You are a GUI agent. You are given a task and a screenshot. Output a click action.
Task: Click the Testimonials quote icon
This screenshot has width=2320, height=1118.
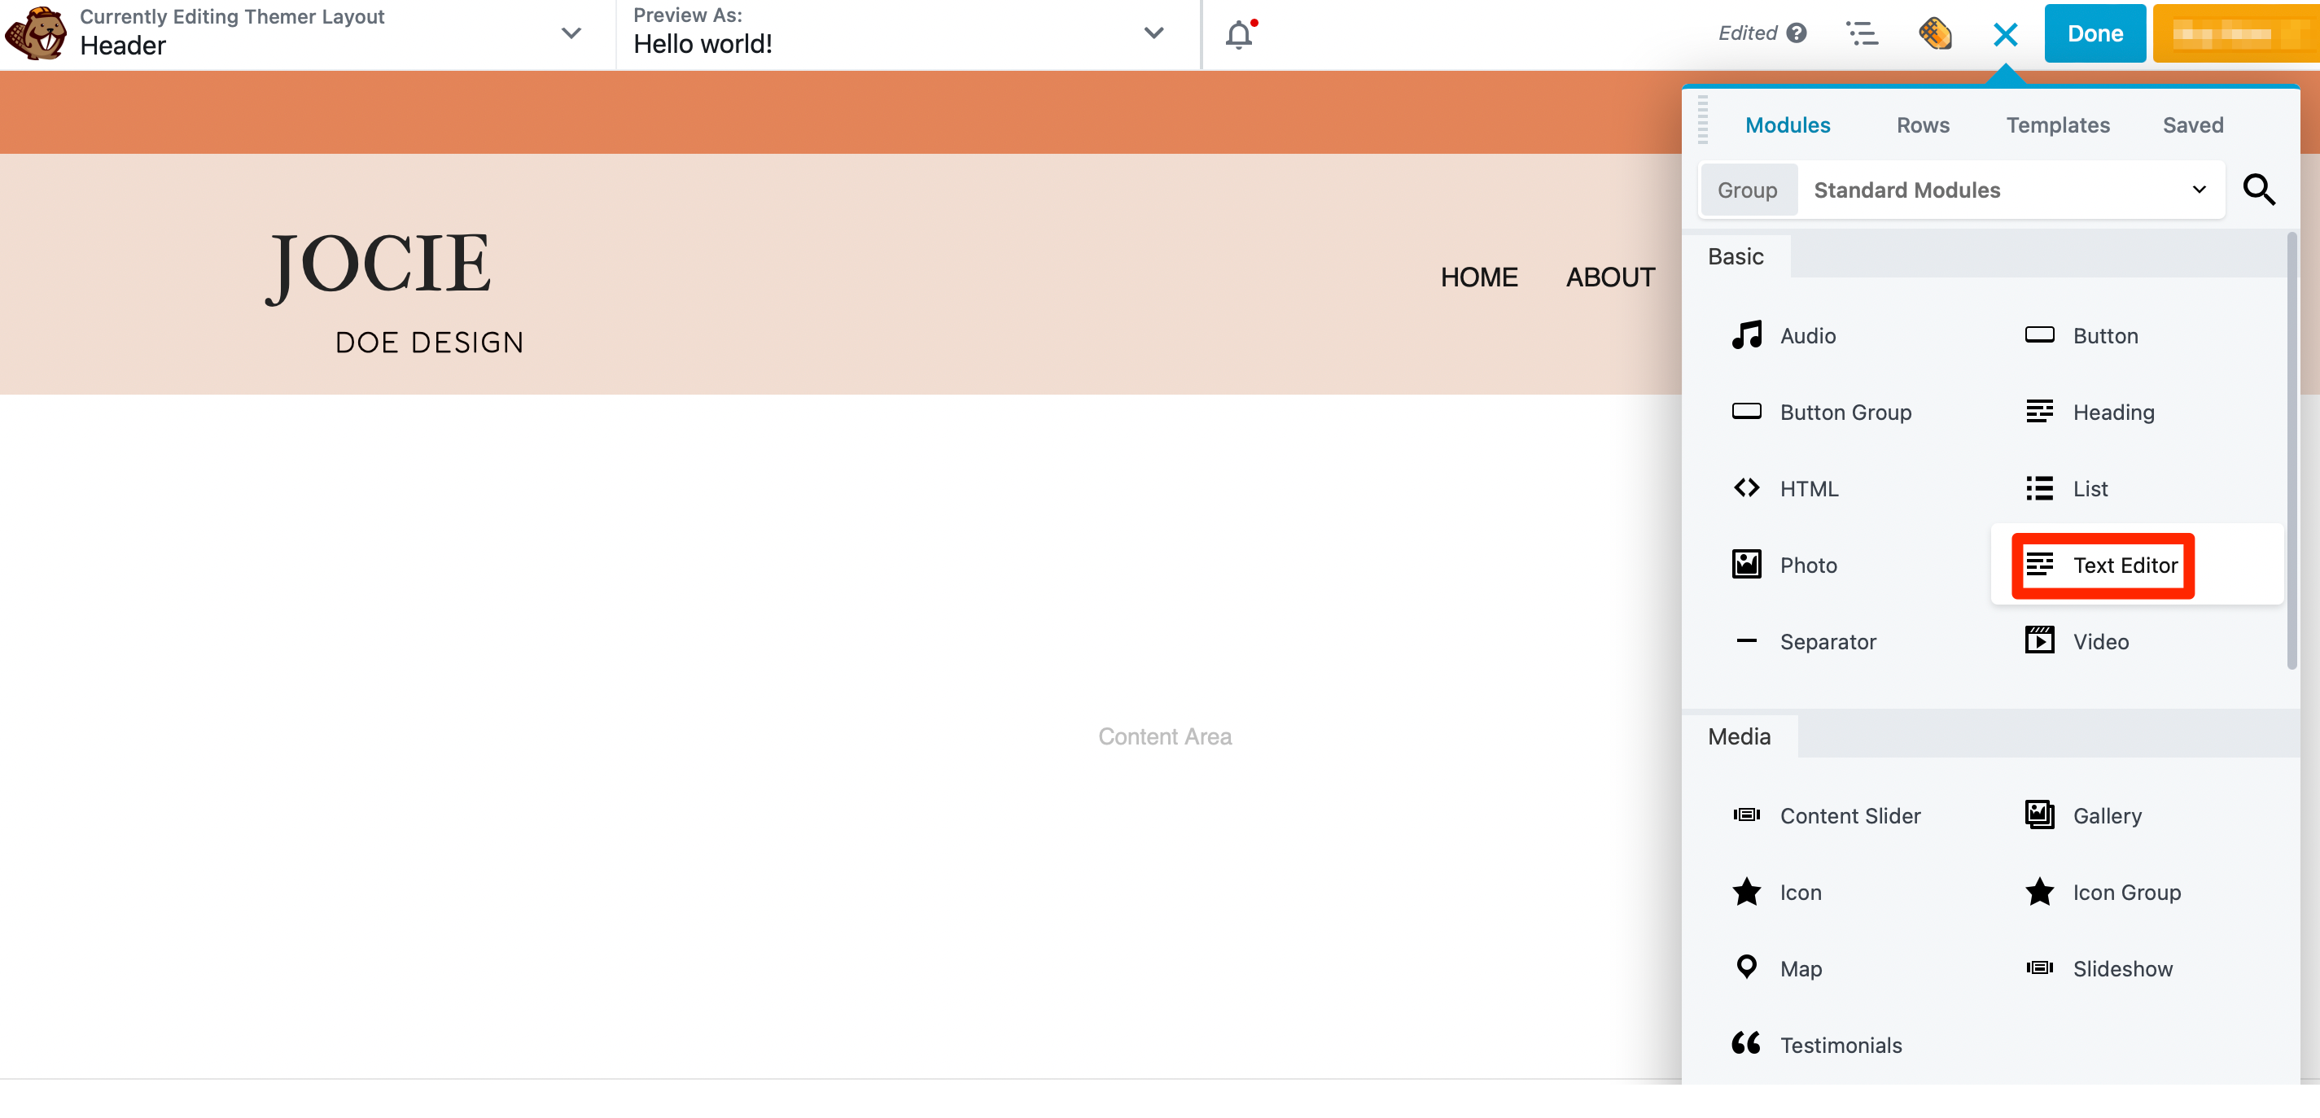[x=1746, y=1043]
